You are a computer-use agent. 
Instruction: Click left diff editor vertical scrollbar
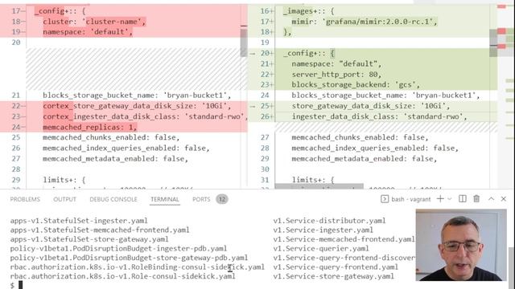coord(244,43)
